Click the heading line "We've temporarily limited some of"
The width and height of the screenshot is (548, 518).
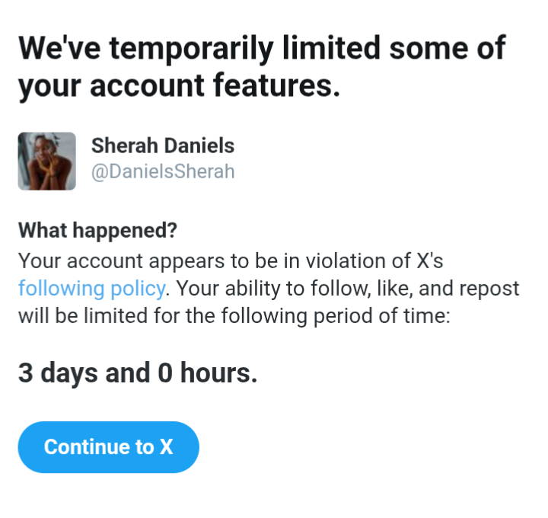(261, 49)
